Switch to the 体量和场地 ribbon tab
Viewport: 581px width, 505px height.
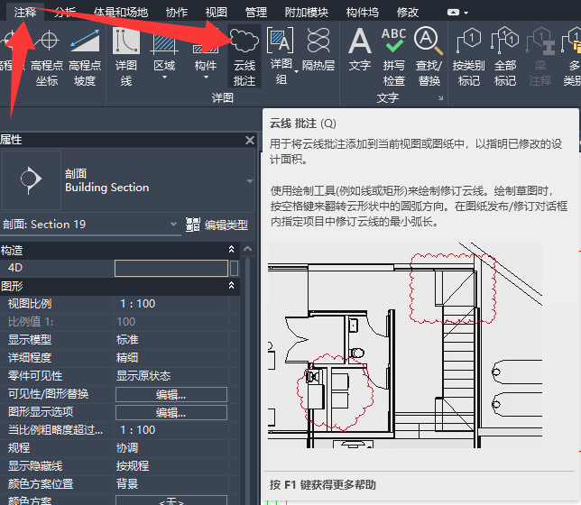121,13
